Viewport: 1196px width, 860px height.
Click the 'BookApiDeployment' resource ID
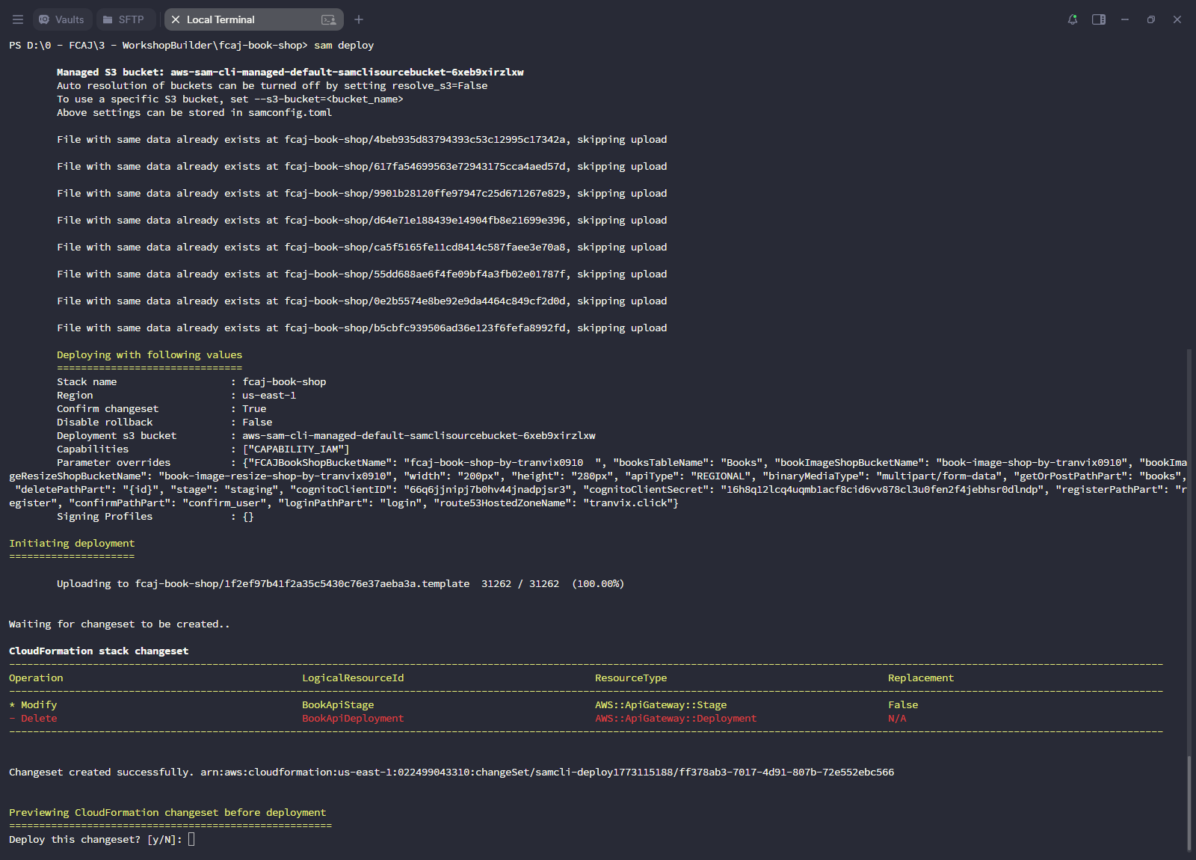(x=353, y=718)
